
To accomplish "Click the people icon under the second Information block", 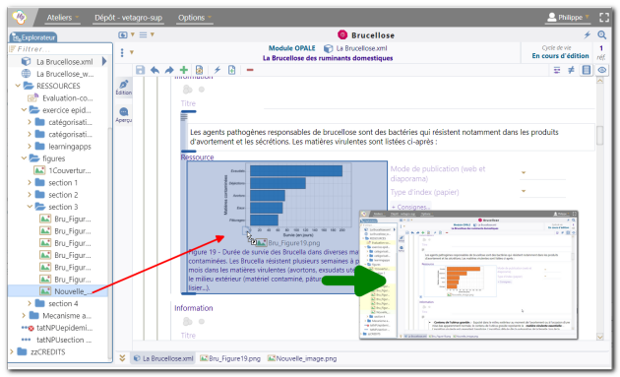I will pos(187,322).
